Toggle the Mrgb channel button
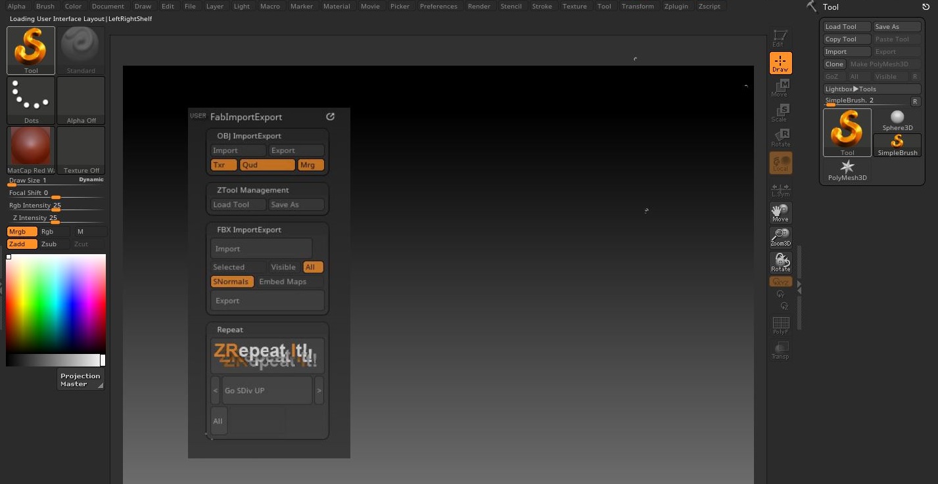 22,232
